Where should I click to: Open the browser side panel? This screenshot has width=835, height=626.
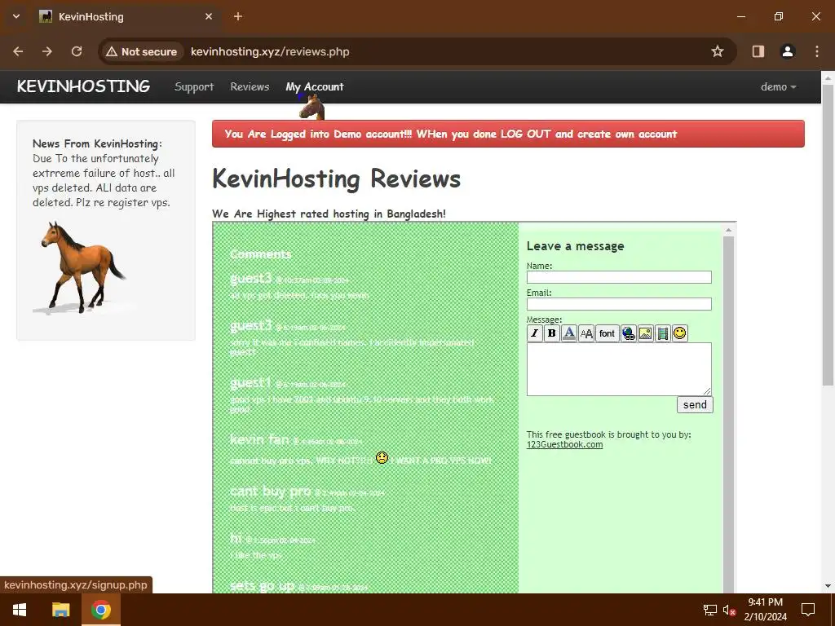pos(758,51)
